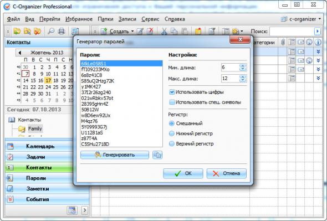The width and height of the screenshot is (327, 221).
Task: Click the open database folder toolbar icon
Action: coord(17,31)
